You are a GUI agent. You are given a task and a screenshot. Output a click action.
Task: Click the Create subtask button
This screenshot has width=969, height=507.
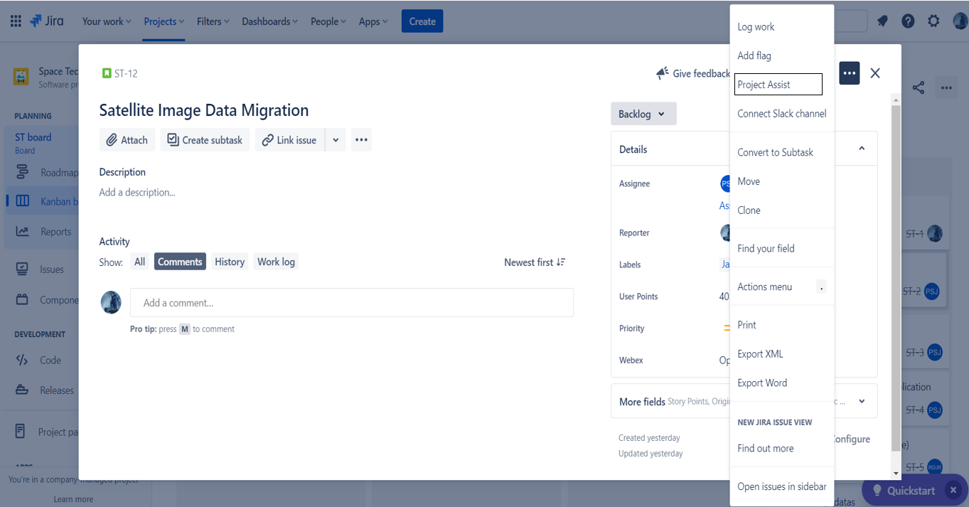coord(205,140)
